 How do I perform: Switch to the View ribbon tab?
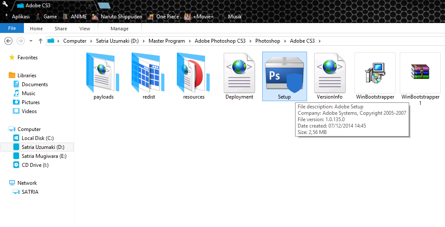tap(85, 29)
